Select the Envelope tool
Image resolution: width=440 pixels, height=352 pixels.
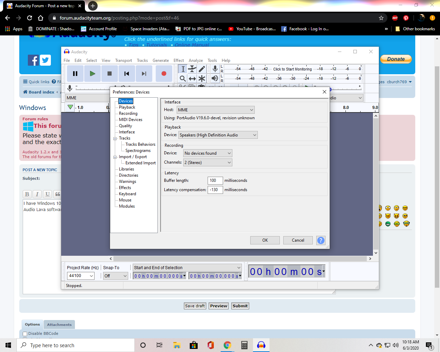pos(192,69)
